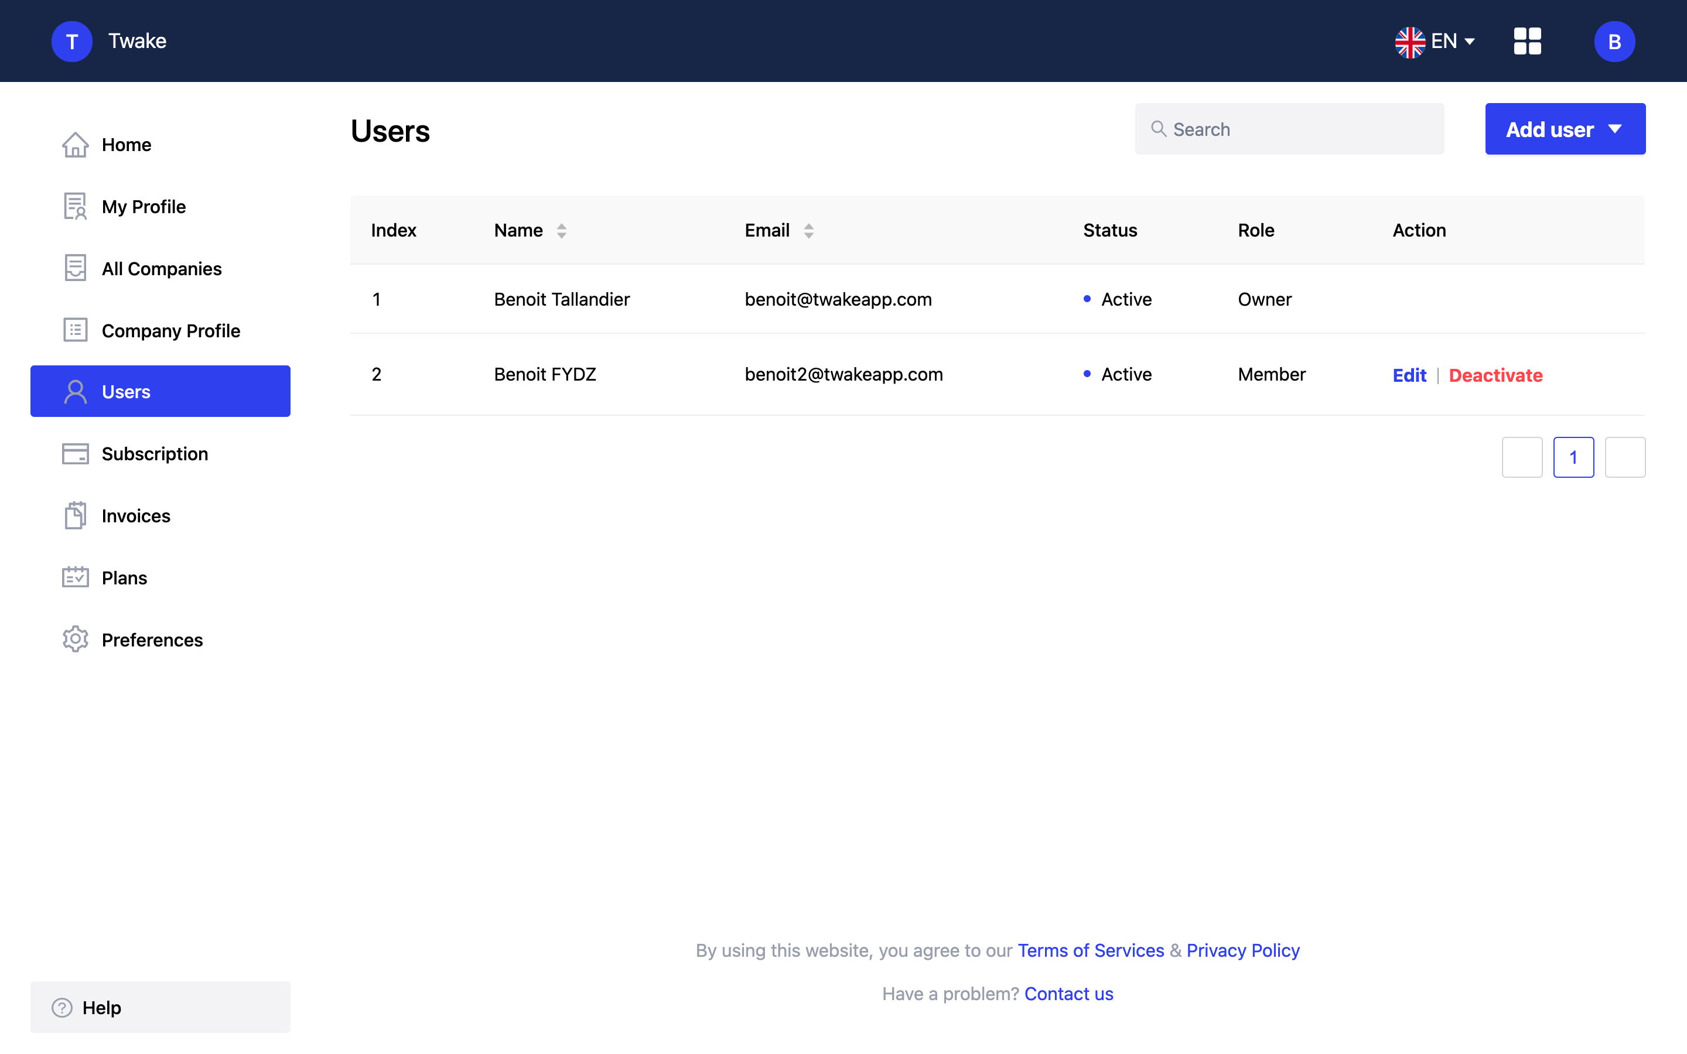Edit the Benoit FYDZ user
Screen dimensions: 1687x1054
pos(1409,375)
